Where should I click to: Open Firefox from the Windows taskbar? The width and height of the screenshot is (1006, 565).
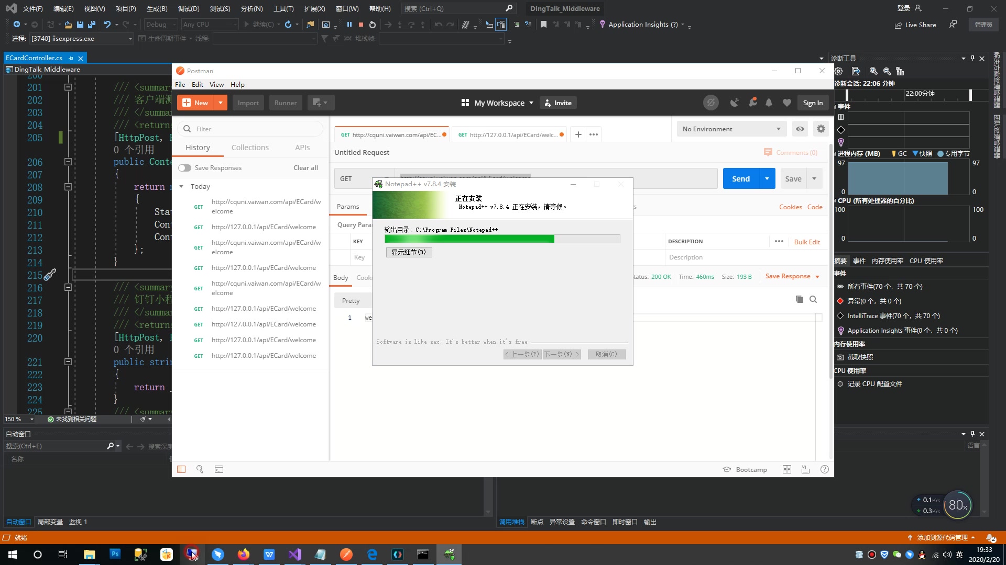point(244,555)
